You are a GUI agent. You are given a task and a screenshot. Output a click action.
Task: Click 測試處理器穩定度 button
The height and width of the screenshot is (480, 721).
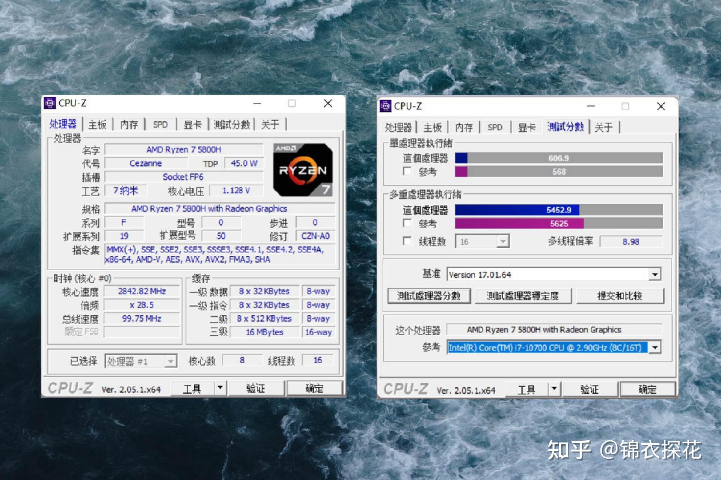tap(523, 296)
